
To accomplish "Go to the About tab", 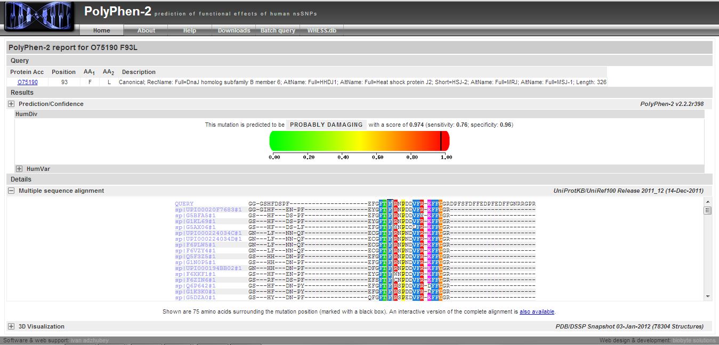I will (146, 30).
